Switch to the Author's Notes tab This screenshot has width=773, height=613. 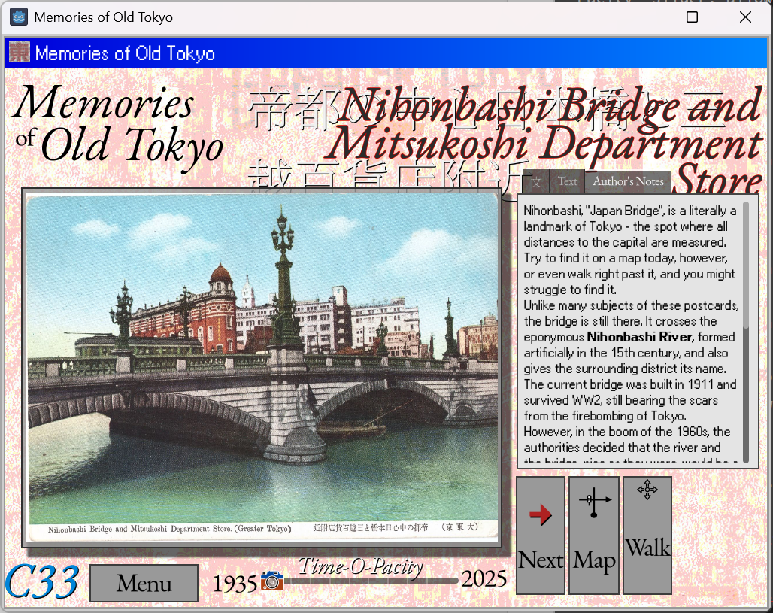(x=628, y=181)
